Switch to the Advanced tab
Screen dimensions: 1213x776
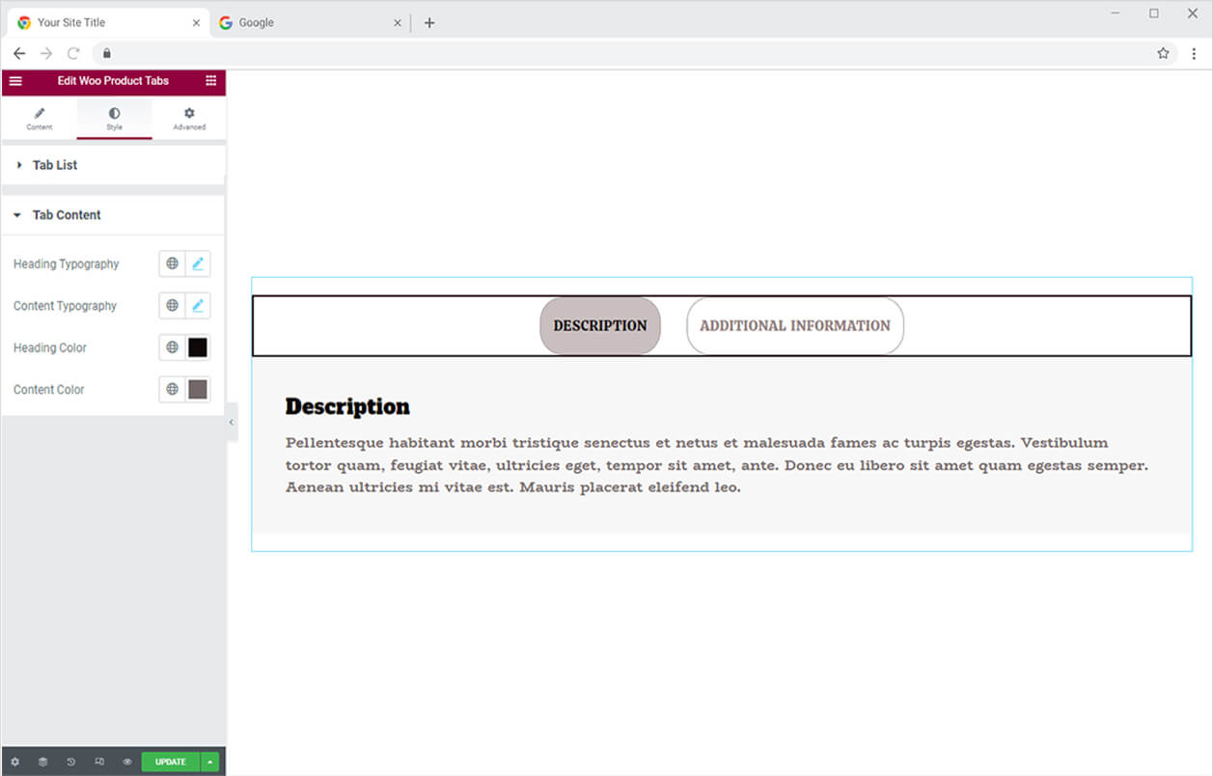pos(189,118)
